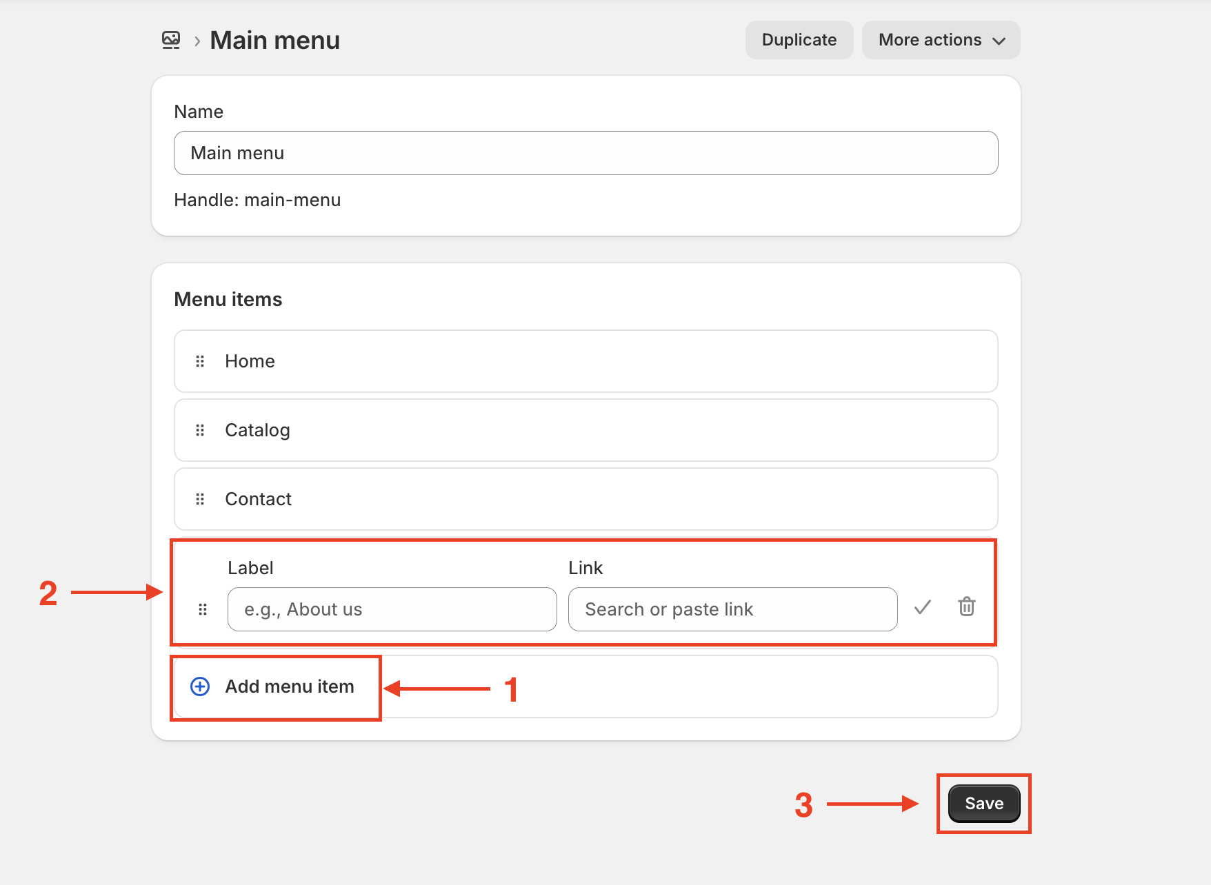Click the Main menu page title

274,40
